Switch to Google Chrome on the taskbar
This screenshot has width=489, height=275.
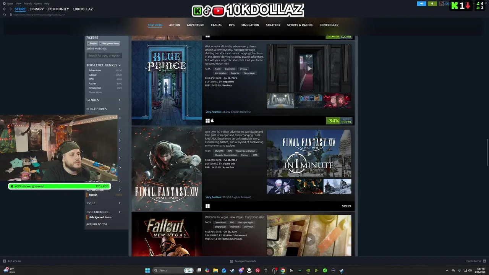point(283,270)
